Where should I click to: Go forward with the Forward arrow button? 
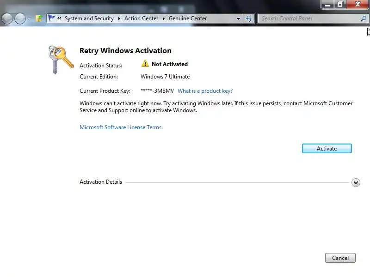click(x=20, y=18)
